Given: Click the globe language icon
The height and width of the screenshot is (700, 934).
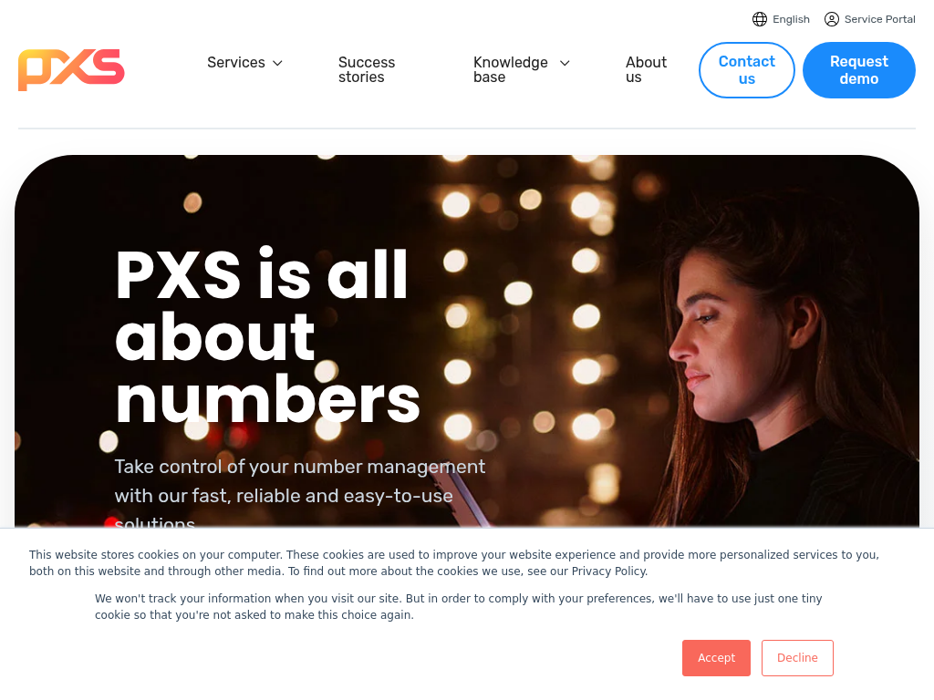Looking at the screenshot, I should [x=760, y=19].
